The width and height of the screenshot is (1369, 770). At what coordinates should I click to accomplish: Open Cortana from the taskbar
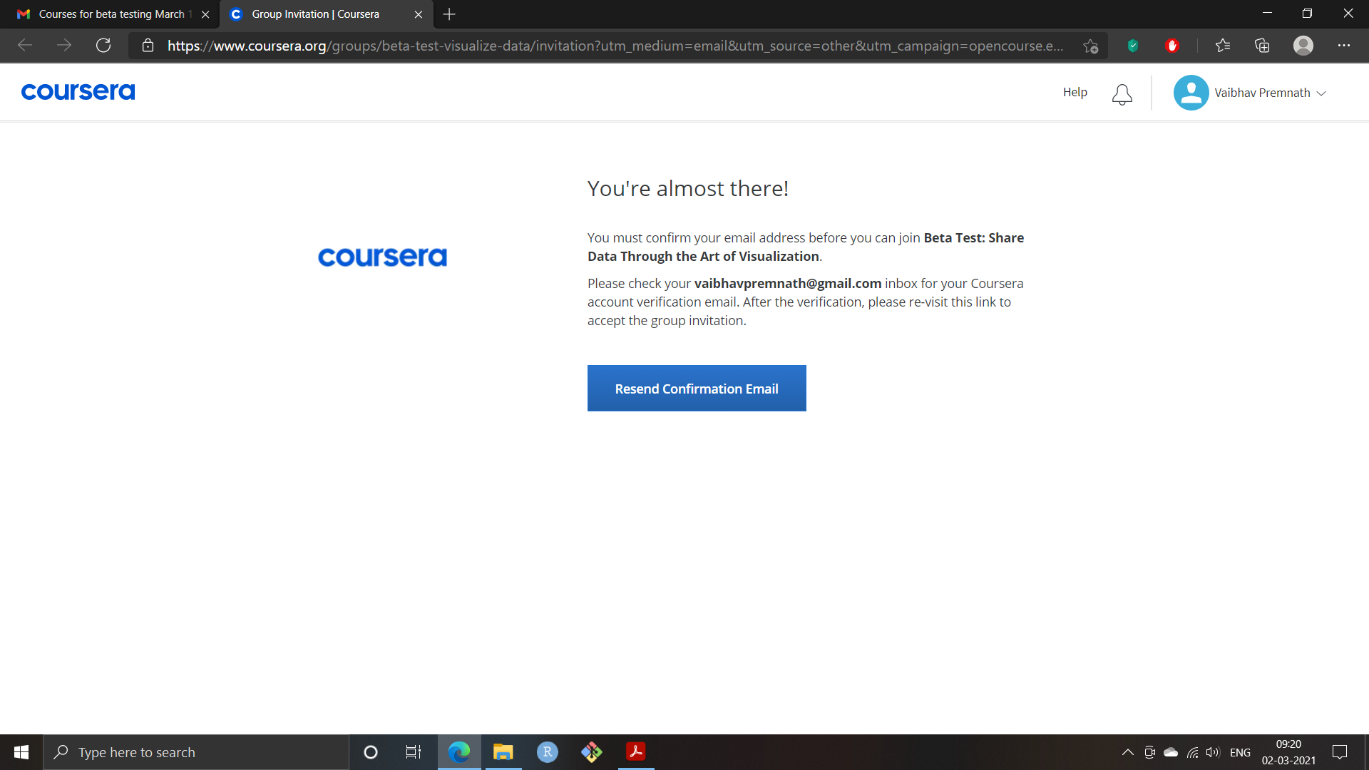coord(371,752)
